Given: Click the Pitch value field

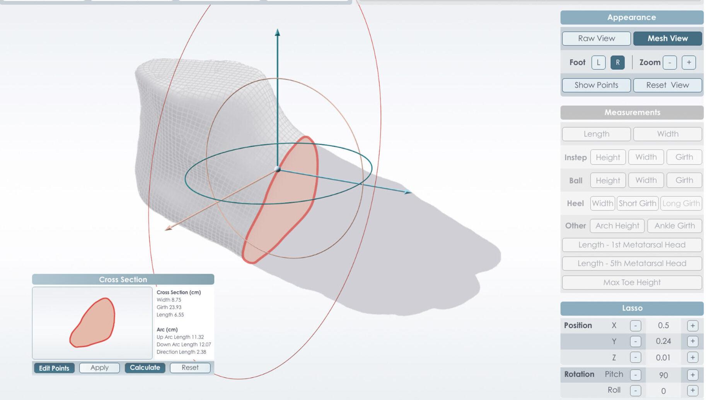Looking at the screenshot, I should 663,375.
